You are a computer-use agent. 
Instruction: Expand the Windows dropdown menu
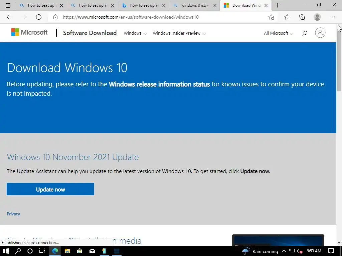point(135,33)
